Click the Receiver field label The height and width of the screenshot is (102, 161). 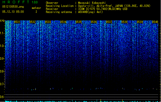(x=52, y=9)
